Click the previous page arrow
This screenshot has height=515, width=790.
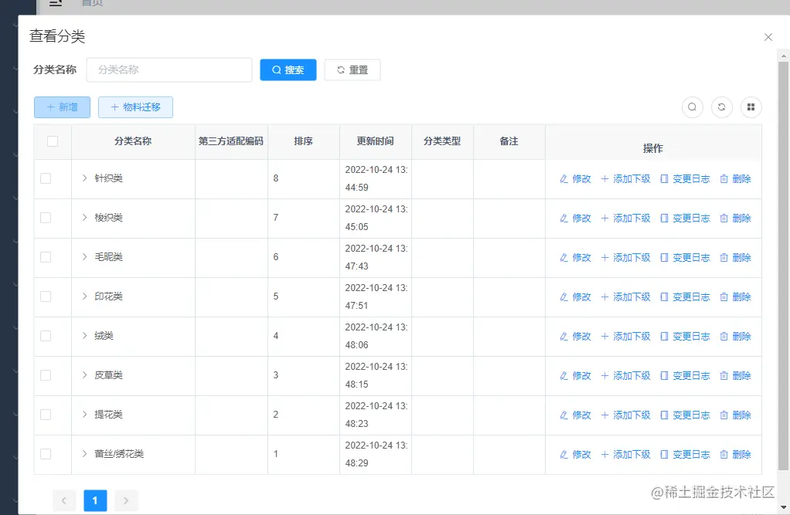click(x=64, y=500)
